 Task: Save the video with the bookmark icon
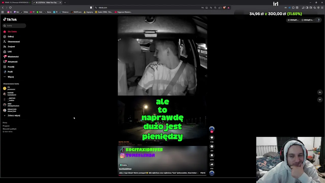pos(212,155)
